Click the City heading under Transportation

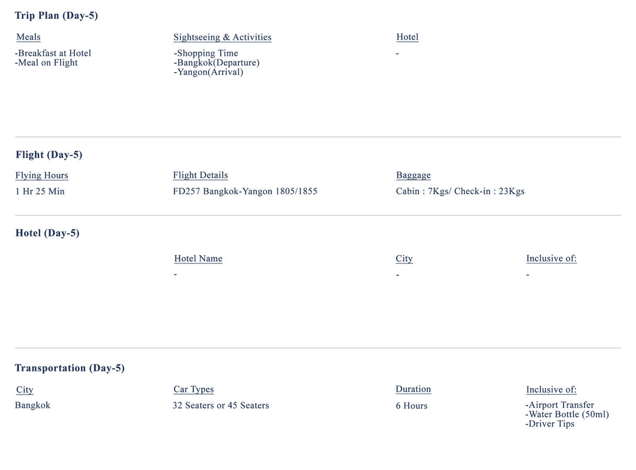coord(25,390)
